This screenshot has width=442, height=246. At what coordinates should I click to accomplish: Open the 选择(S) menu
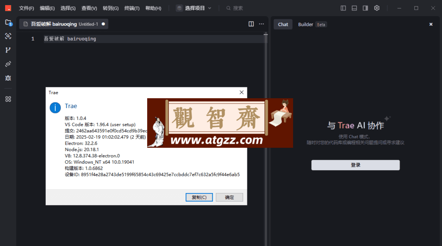[x=68, y=8]
